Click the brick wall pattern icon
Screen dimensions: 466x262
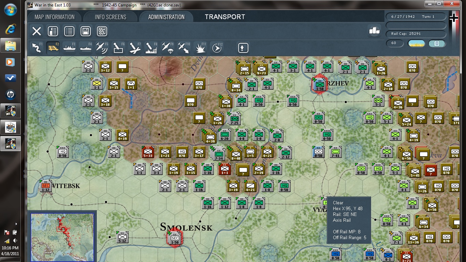(x=102, y=31)
